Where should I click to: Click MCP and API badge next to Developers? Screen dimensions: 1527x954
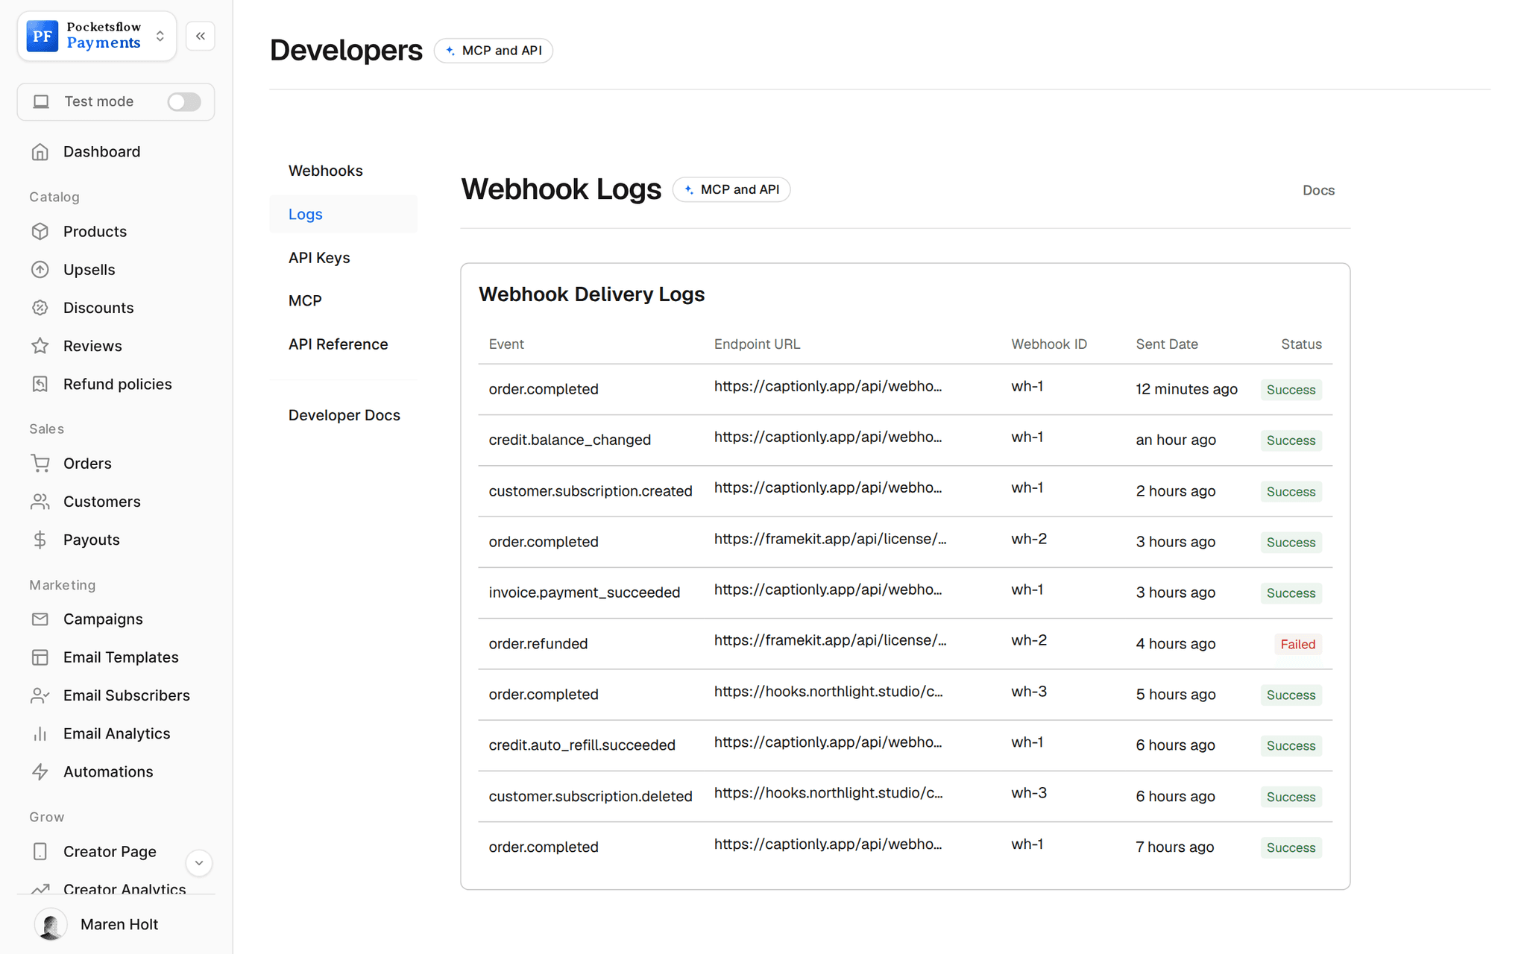[x=494, y=51]
